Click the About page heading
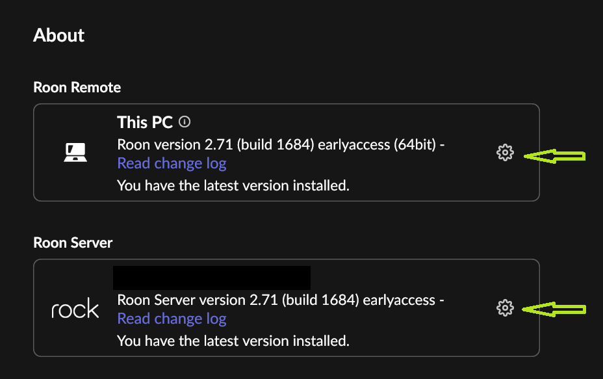603x379 pixels. tap(59, 35)
